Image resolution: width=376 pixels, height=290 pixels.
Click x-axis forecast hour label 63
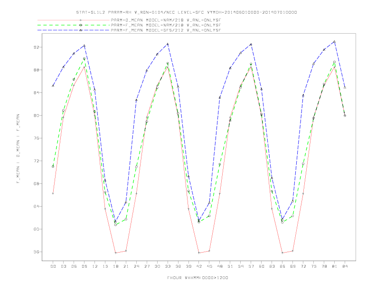point(272,266)
